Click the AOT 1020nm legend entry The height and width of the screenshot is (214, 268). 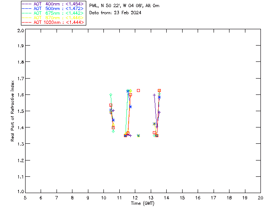pyautogui.click(x=53, y=22)
